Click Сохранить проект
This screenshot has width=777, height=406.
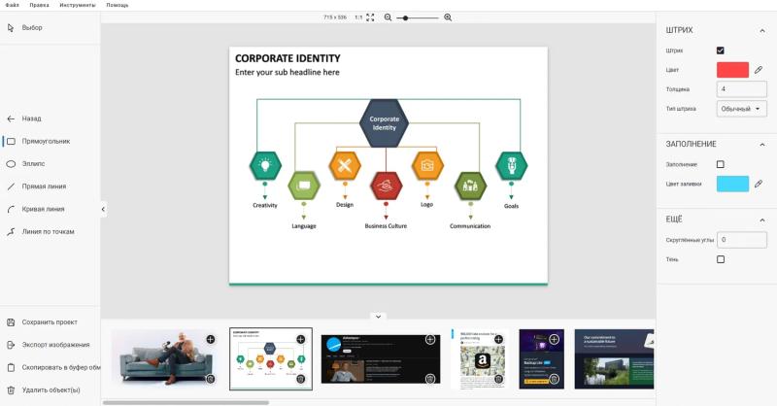[49, 322]
